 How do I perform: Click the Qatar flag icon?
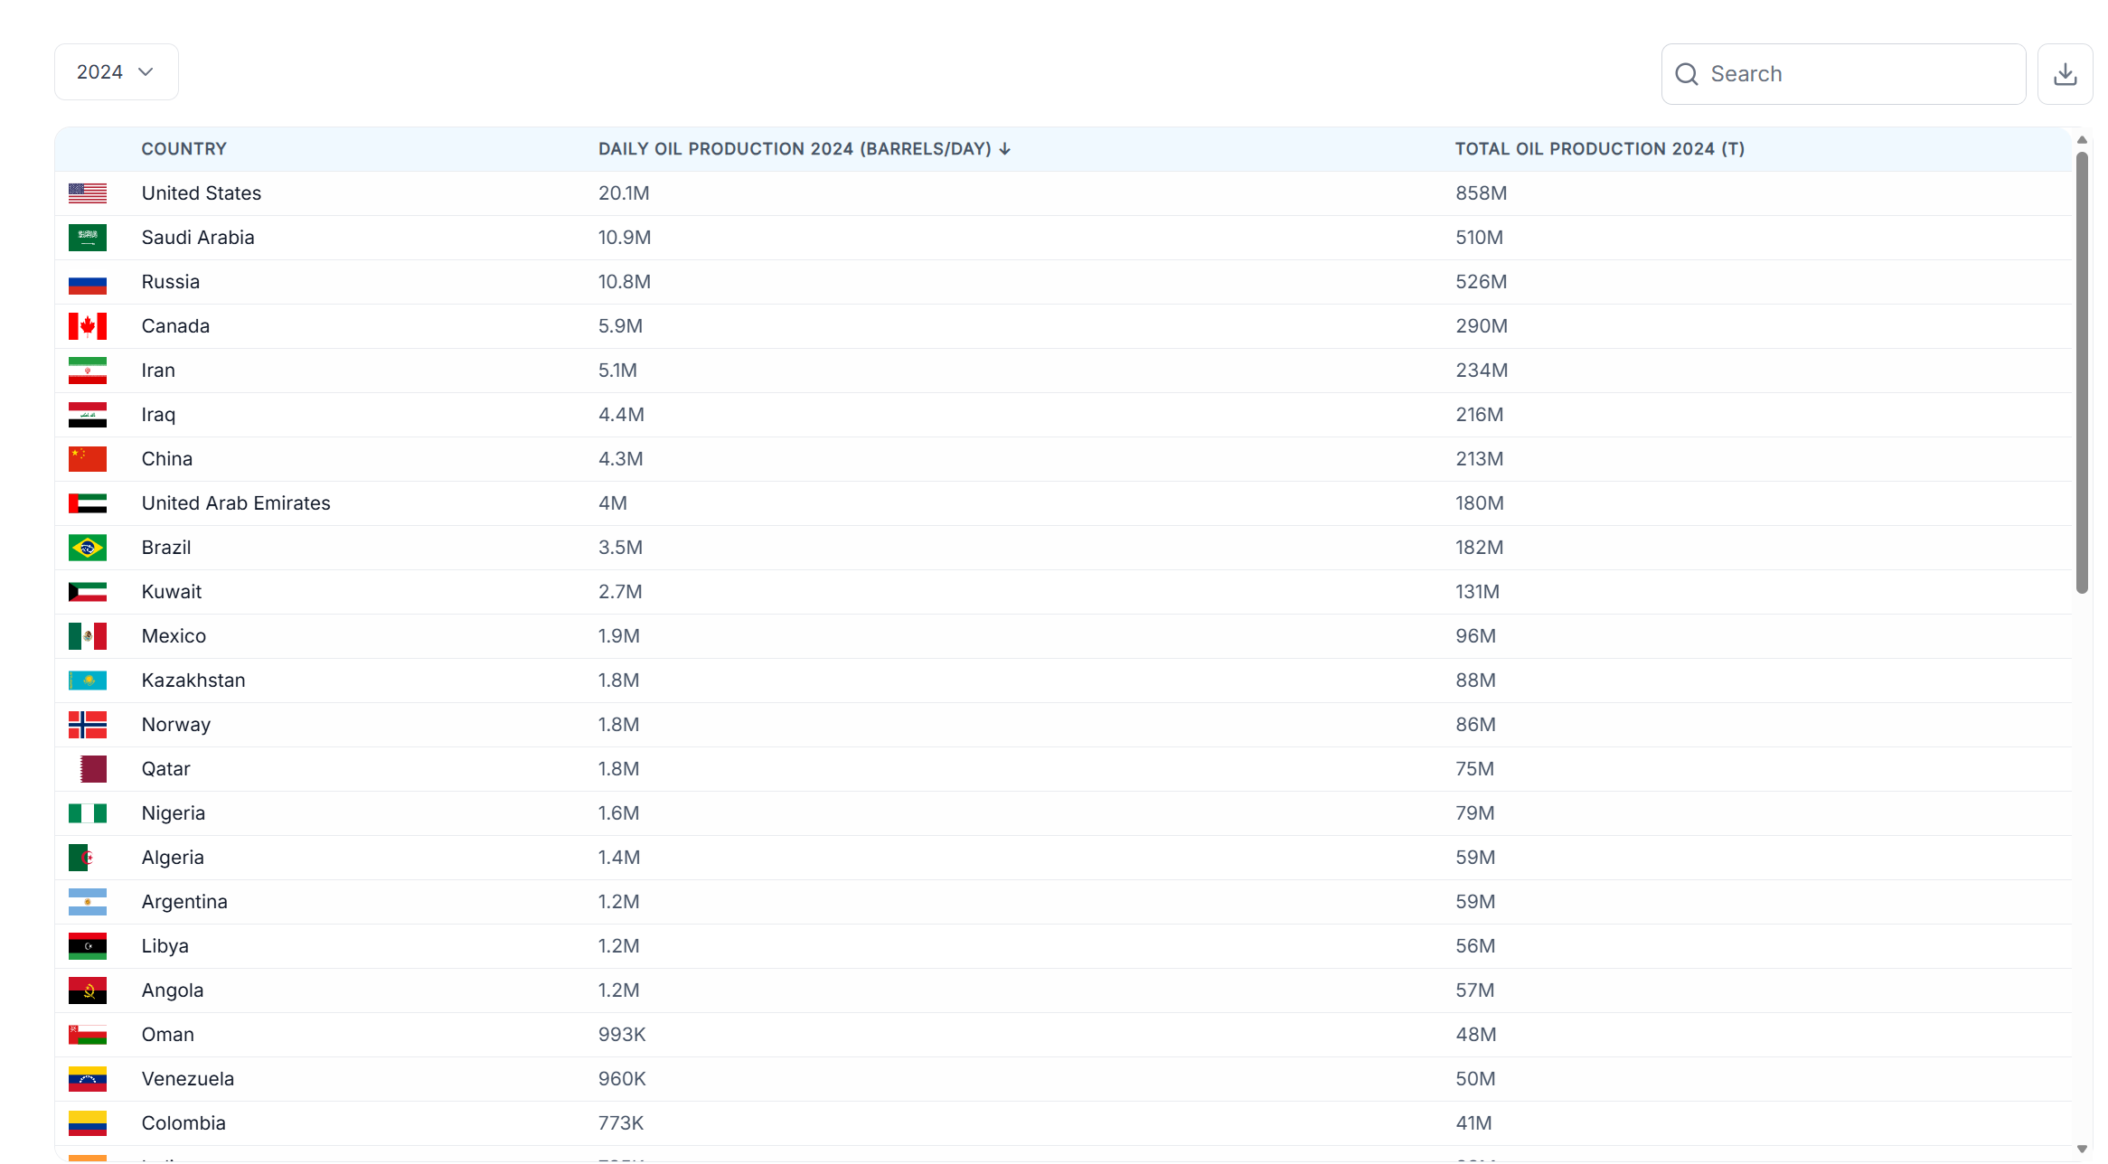point(92,769)
